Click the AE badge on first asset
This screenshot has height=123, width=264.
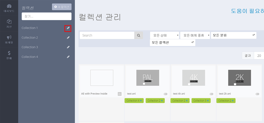coord(119,94)
